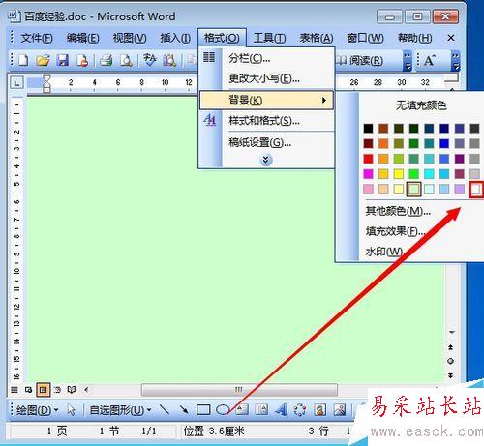Insert a vertical text box

pyautogui.click(x=261, y=409)
